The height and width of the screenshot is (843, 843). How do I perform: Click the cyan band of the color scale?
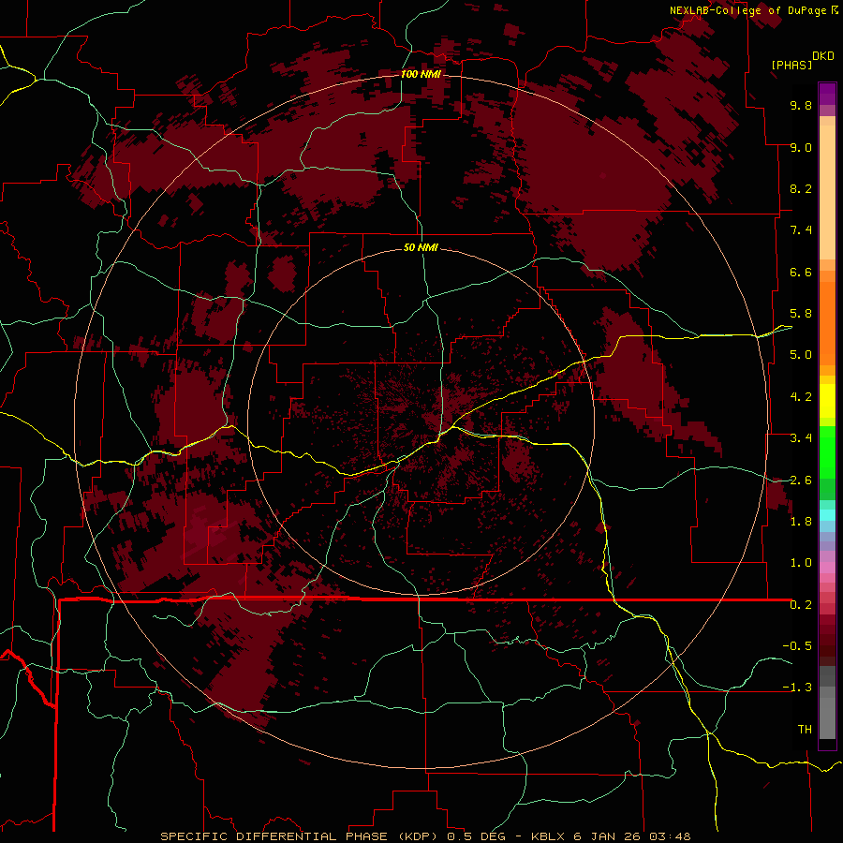pos(827,515)
